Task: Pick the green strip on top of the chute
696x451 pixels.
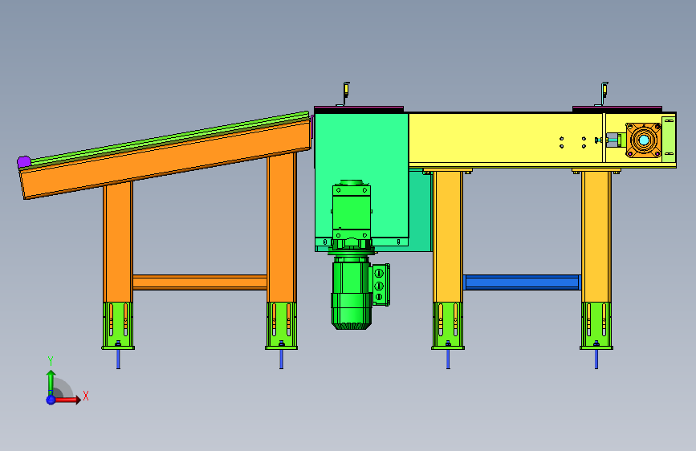Action: point(171,137)
